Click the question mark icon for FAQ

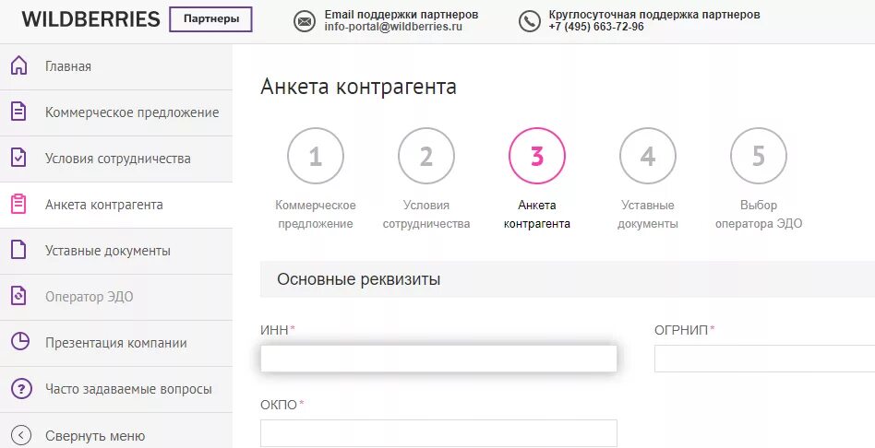[x=20, y=389]
